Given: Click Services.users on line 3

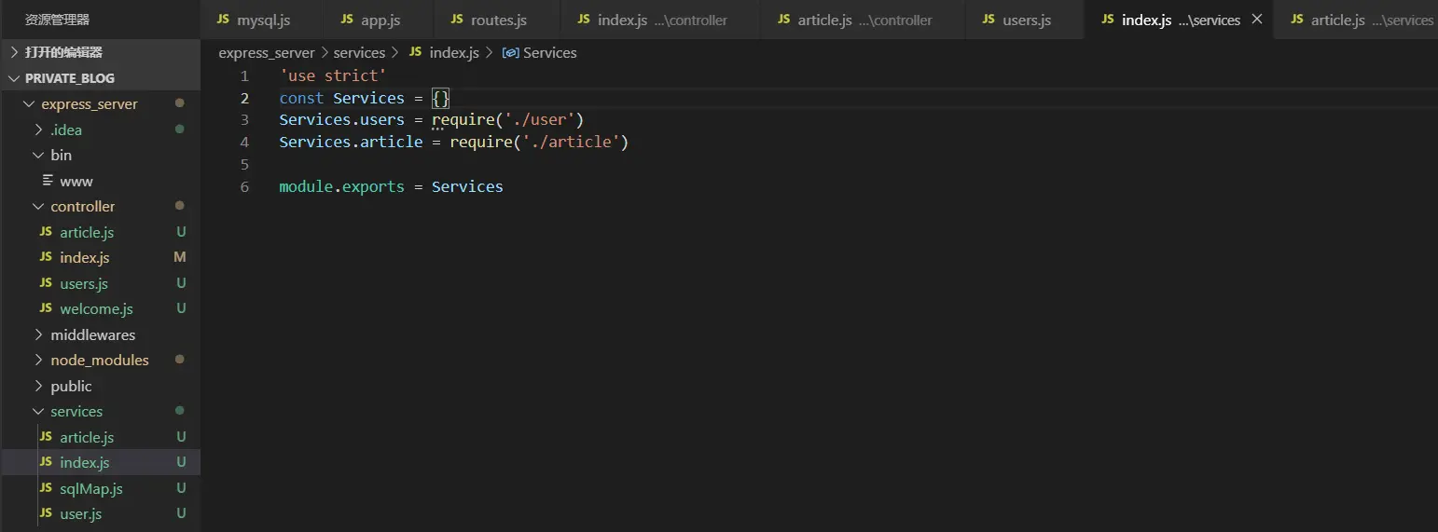Looking at the screenshot, I should click(342, 120).
